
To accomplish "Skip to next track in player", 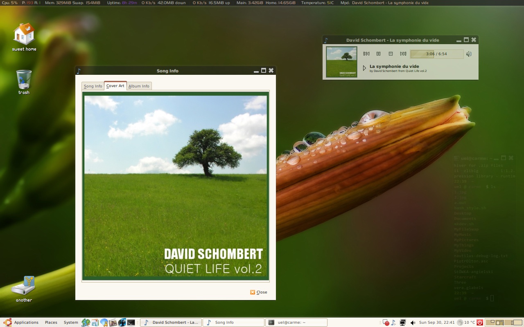I will 403,54.
